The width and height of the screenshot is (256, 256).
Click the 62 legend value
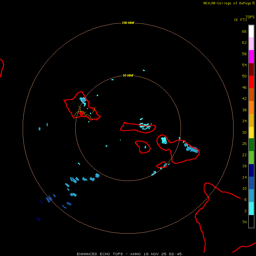click(244, 43)
